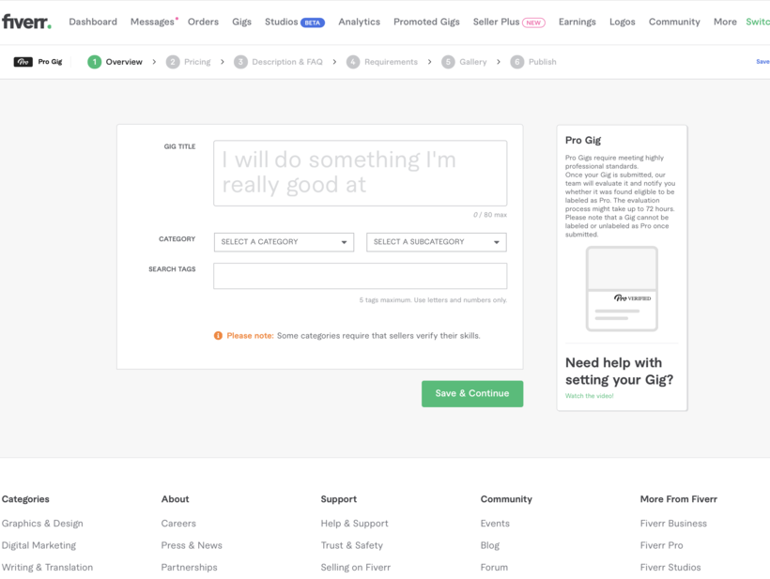770x579 pixels.
Task: Open the Careers footer link
Action: point(178,523)
